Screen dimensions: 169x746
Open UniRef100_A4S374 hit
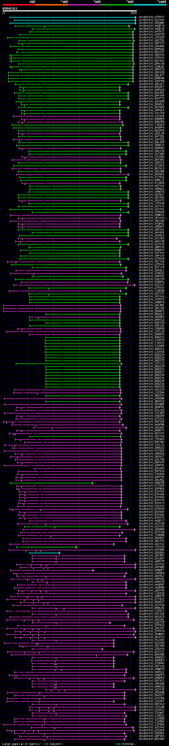pos(152,390)
